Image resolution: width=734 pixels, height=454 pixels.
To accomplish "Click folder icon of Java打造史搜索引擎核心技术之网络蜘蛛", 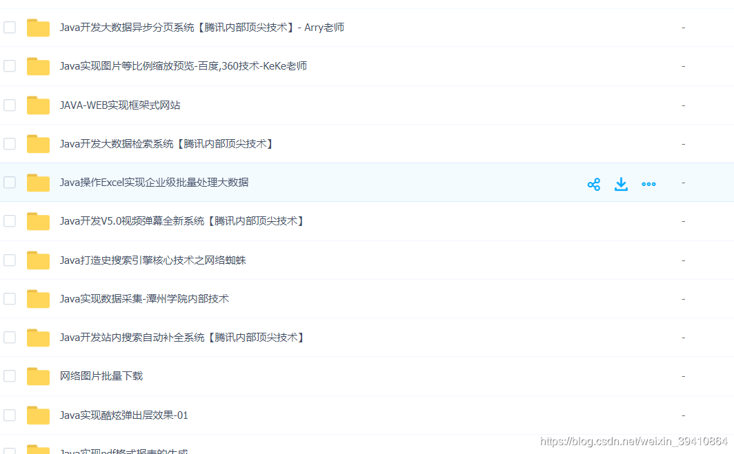I will (x=39, y=260).
